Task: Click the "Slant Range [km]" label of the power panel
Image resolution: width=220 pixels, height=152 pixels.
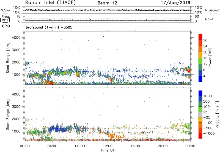Action: (x=8, y=58)
